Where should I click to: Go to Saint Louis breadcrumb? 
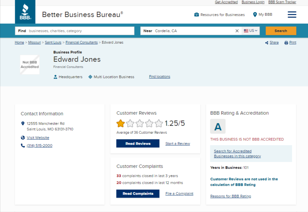click(53, 42)
